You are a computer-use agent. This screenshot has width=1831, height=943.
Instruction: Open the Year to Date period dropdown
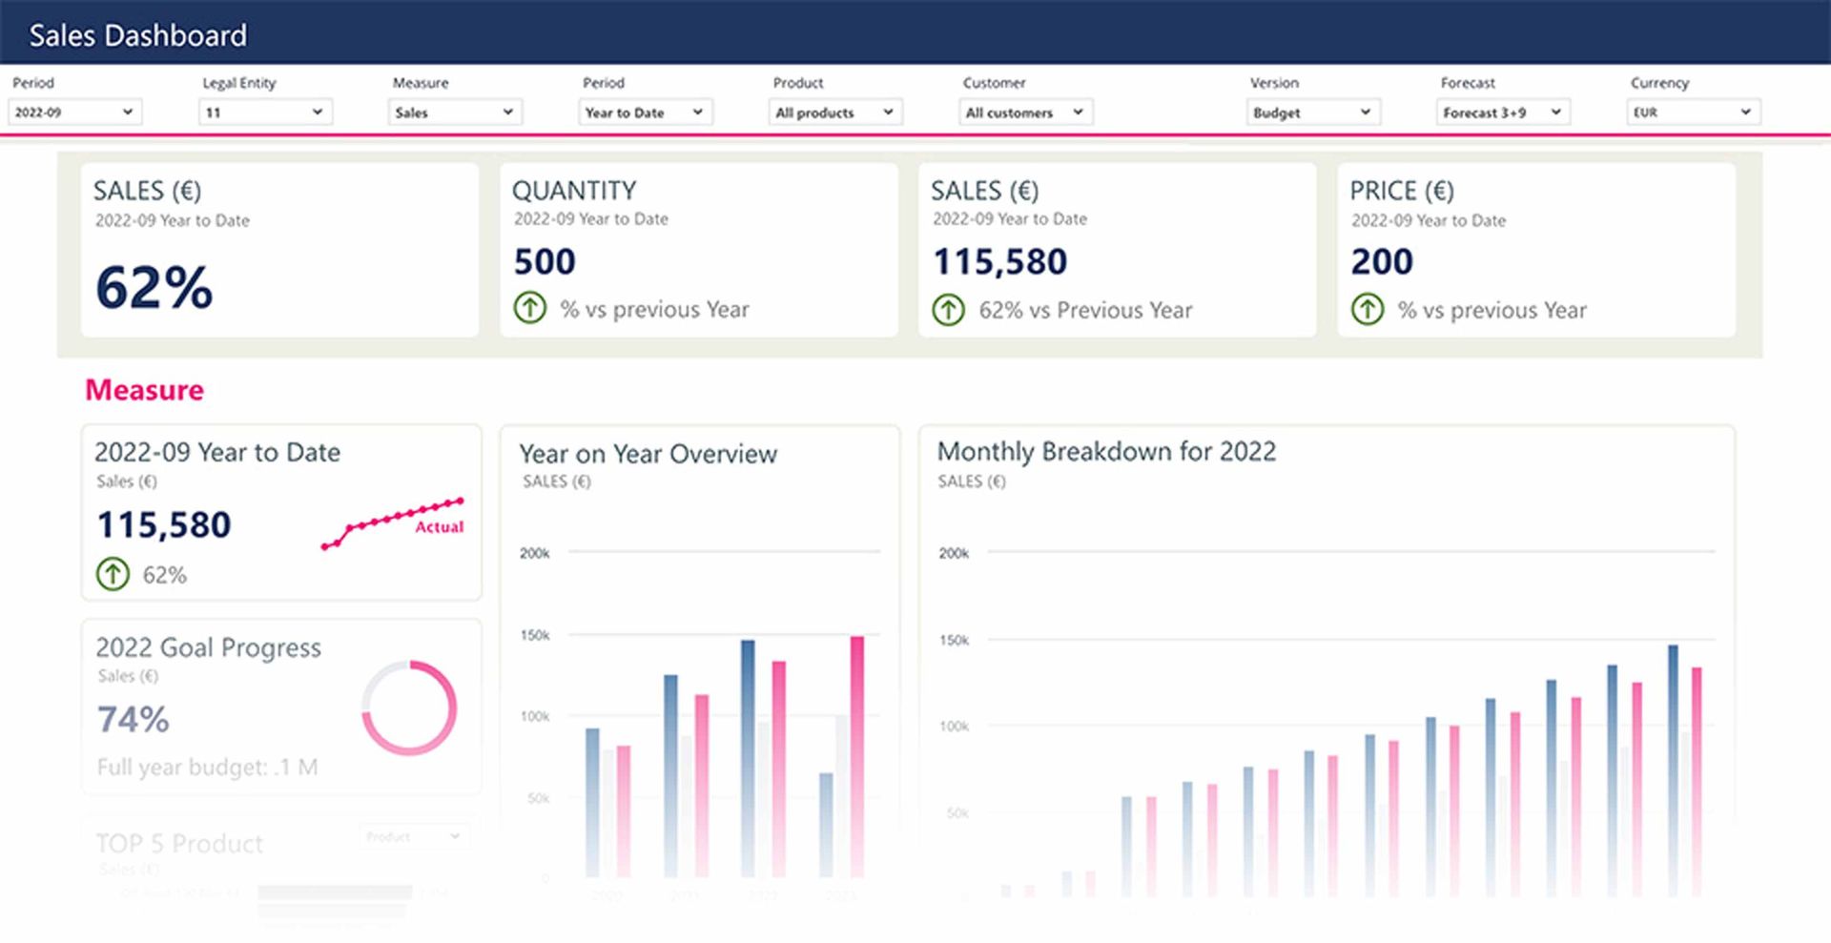click(x=646, y=113)
